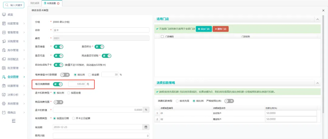Select 按优先级 deduction type radio
The image size is (328, 139).
pyautogui.click(x=177, y=101)
